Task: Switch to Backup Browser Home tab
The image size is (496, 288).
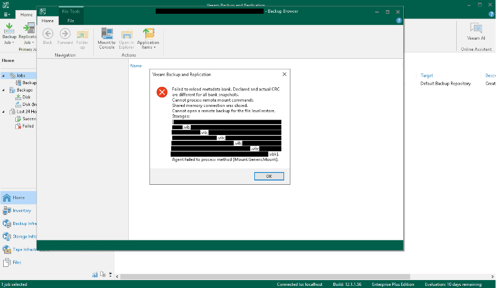Action: pyautogui.click(x=48, y=21)
